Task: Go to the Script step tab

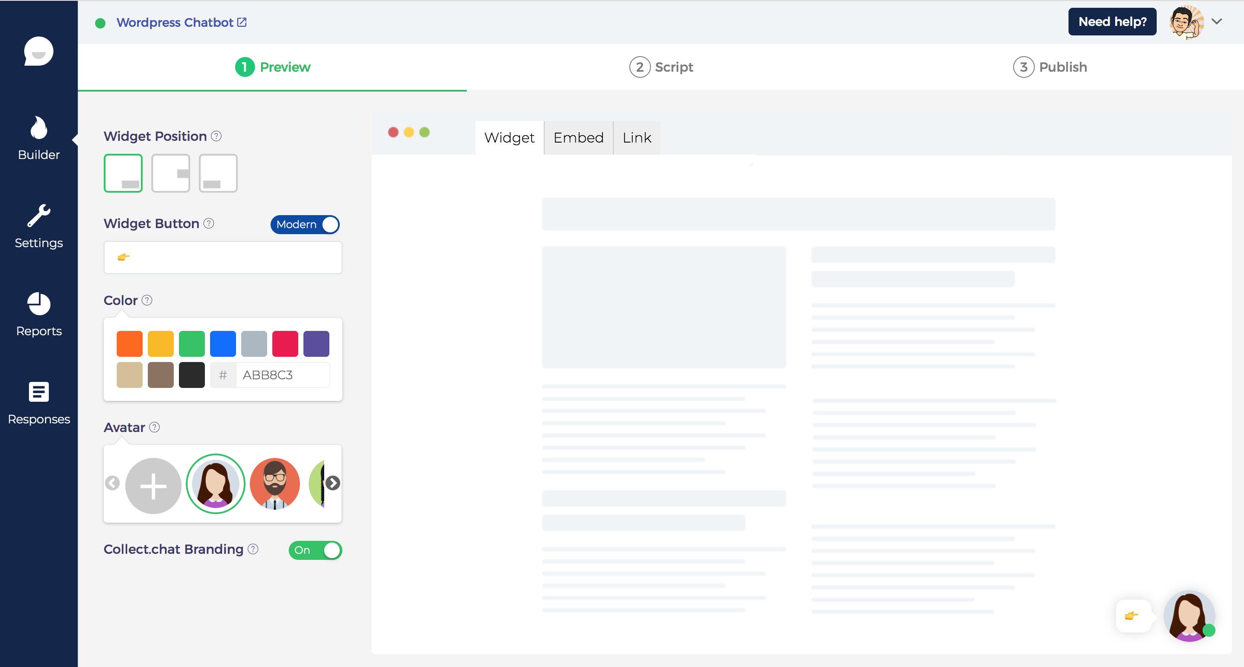Action: click(661, 67)
